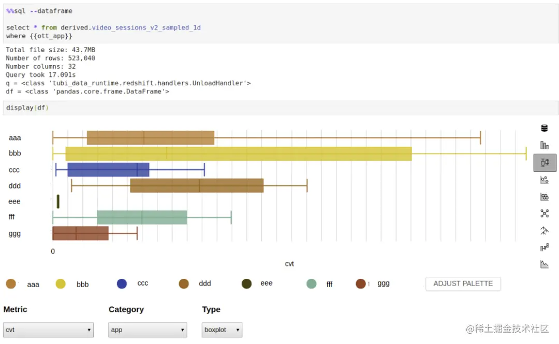Screen dimensions: 559x344
Task: Open the tree diagram view
Action: click(x=545, y=230)
